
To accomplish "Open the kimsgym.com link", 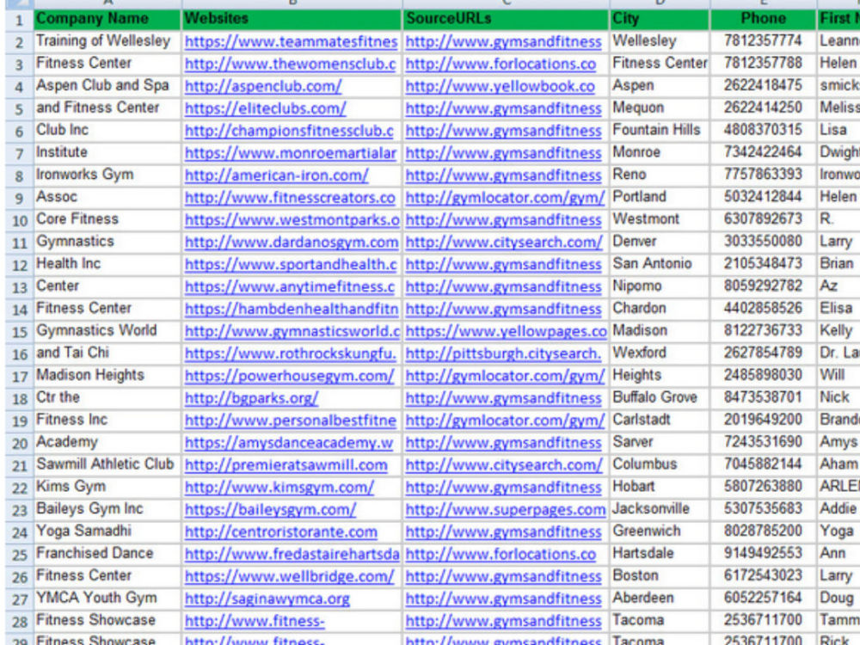I will coord(279,487).
